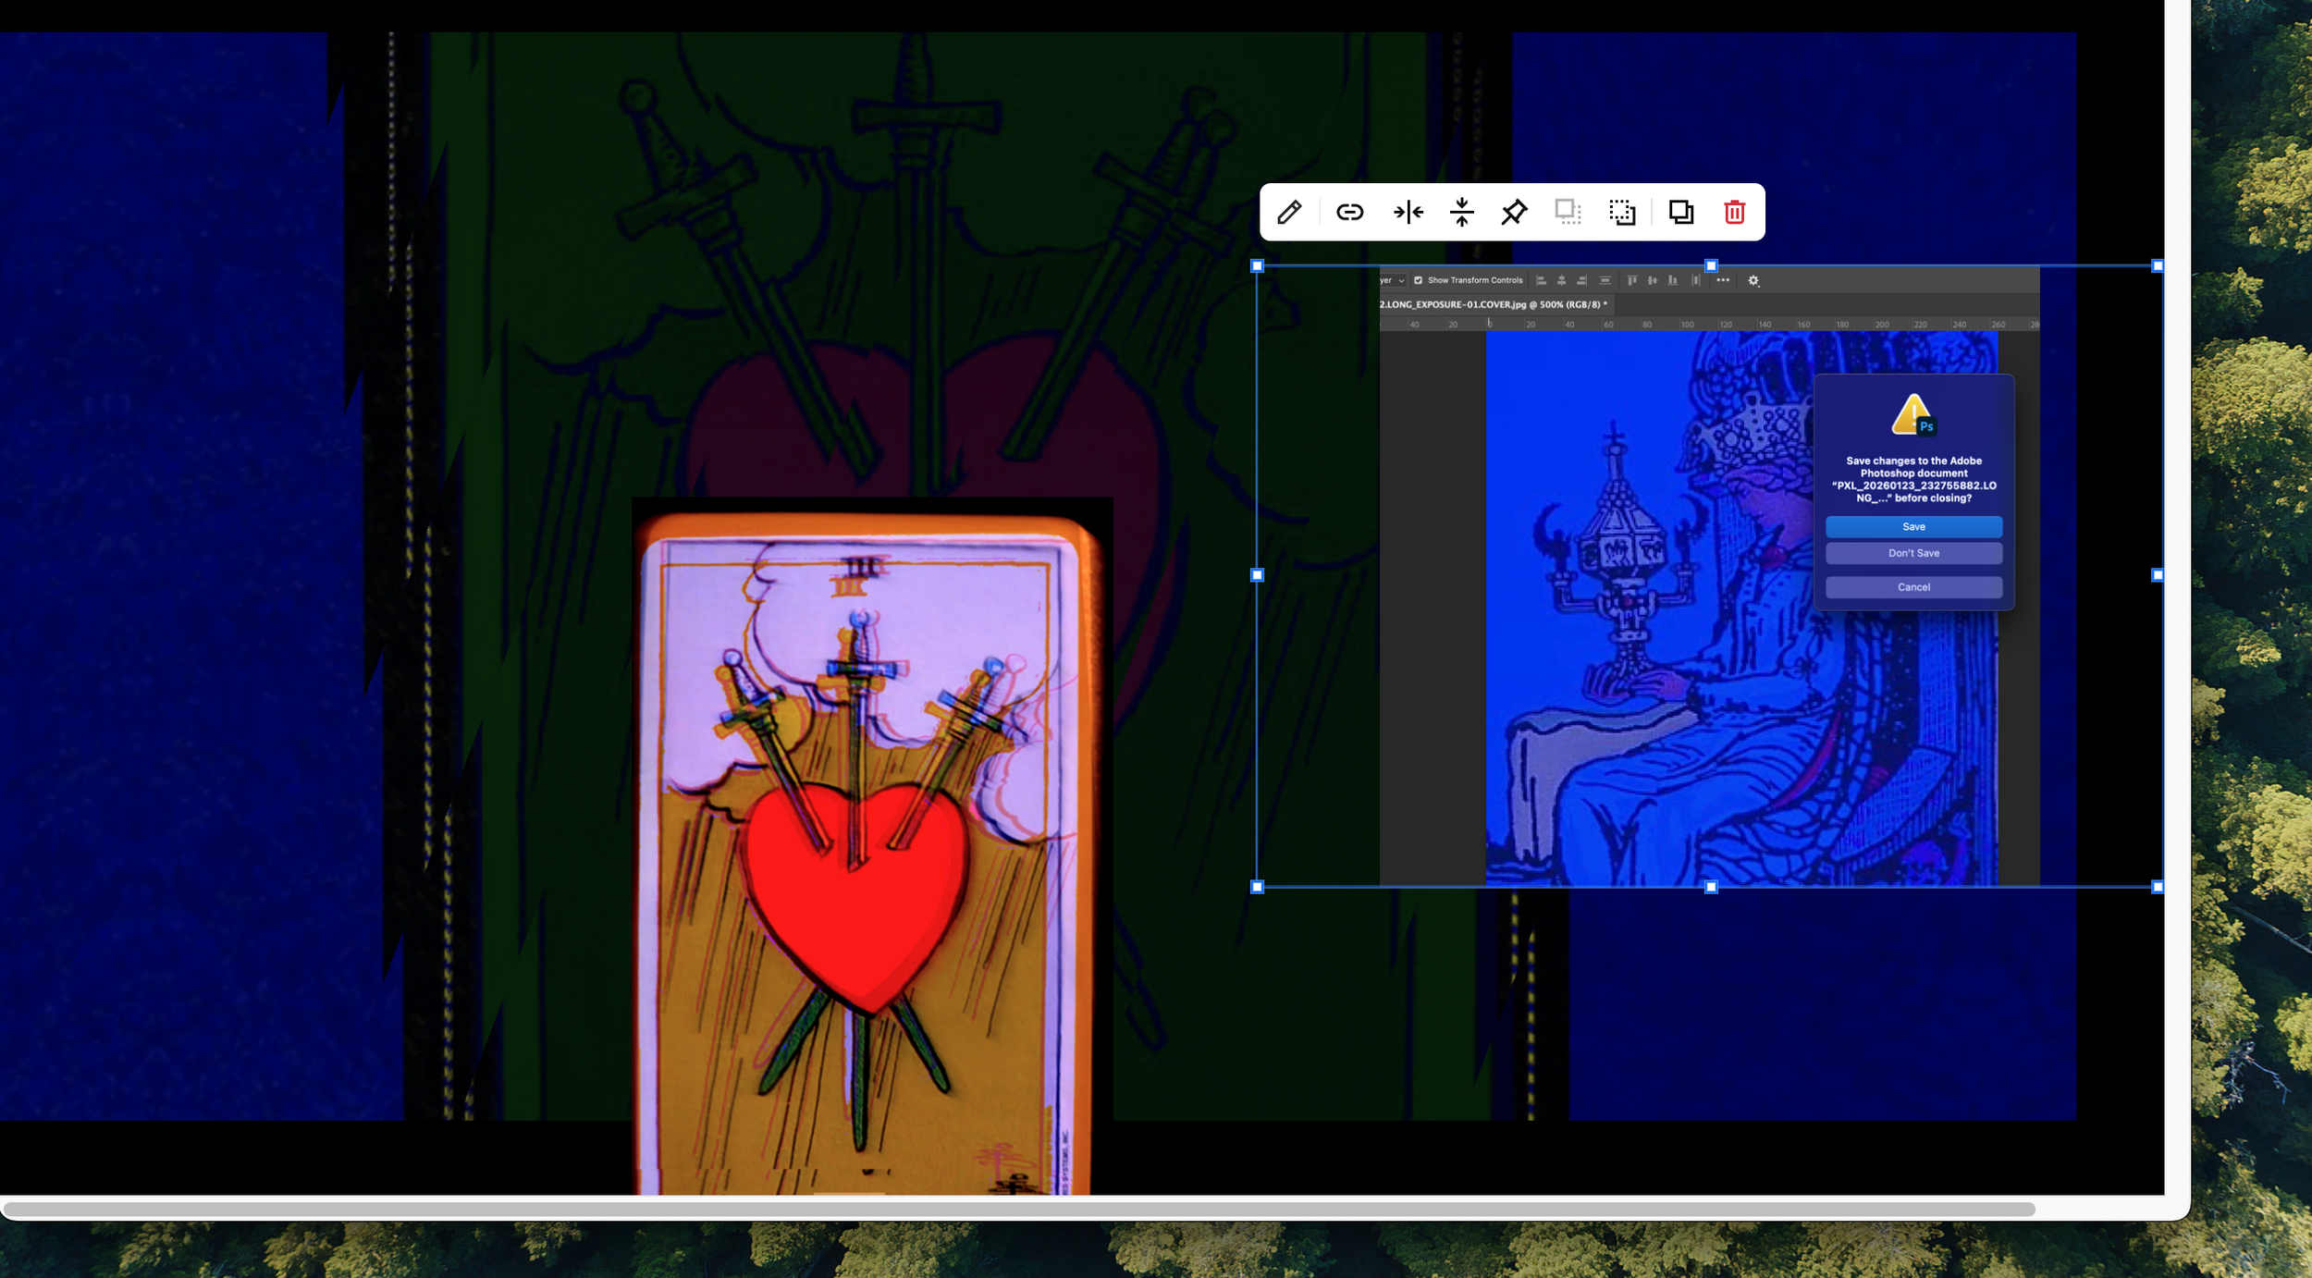Image resolution: width=2312 pixels, height=1278 pixels.
Task: Click the link chain icon
Action: point(1349,213)
